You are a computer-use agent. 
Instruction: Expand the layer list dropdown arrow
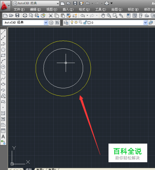tap(145, 23)
